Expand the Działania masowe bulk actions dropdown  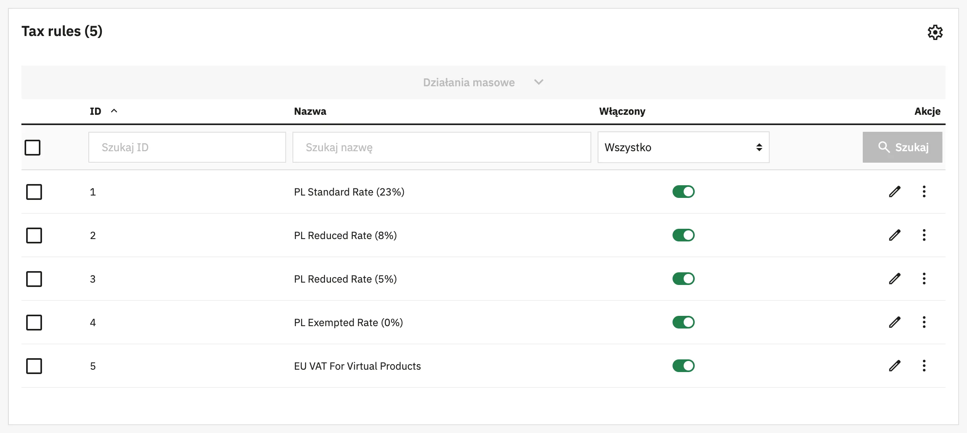tap(483, 82)
